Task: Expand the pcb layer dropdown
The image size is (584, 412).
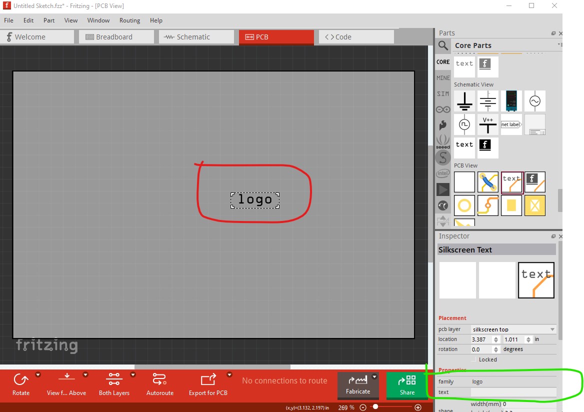Action: 552,329
